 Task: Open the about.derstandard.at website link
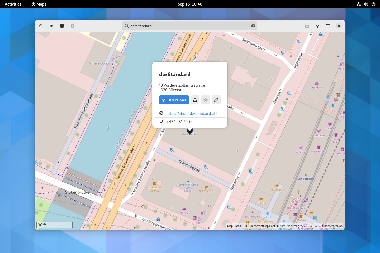(x=192, y=114)
